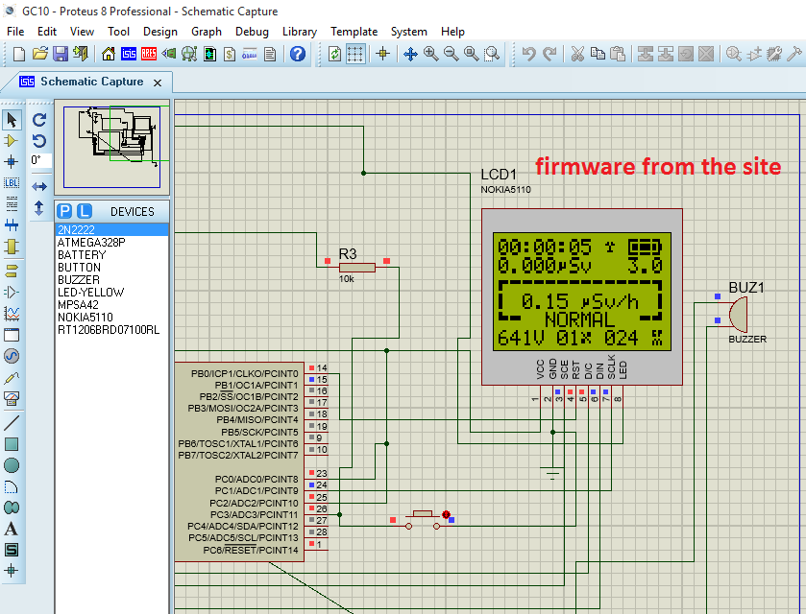Select the 2D Graphics Circle tool

12,465
